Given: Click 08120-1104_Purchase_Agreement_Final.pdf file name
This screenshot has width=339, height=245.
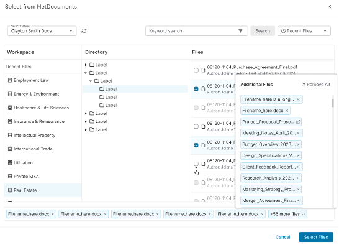Looking at the screenshot, I should [252, 67].
